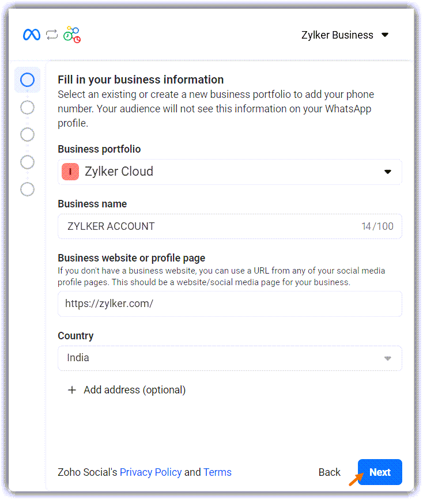Image resolution: width=423 pixels, height=500 pixels.
Task: Click the Zoho Social logo icon
Action: coord(72,35)
